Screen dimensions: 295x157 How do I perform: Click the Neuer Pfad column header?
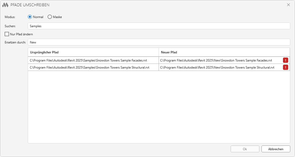pos(224,52)
